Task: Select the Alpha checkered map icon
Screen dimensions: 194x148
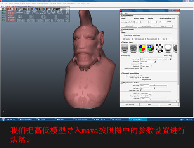Action: pos(159,48)
